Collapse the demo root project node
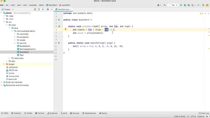The width and height of the screenshot is (210, 118). [1, 13]
